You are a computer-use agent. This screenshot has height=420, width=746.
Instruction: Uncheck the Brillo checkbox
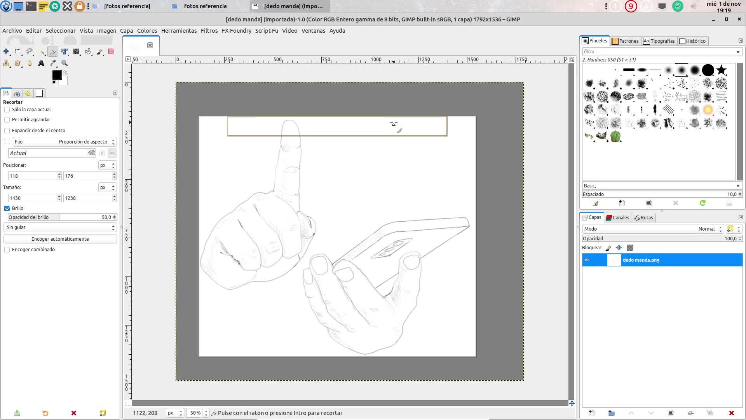tap(7, 208)
